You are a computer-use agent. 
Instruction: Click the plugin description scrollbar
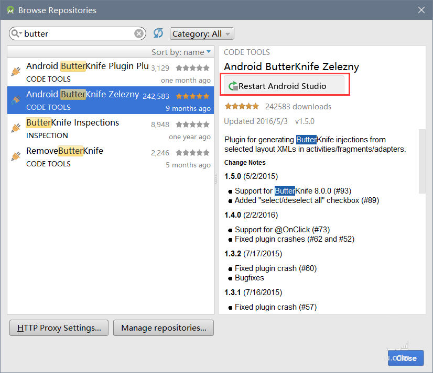click(x=422, y=161)
